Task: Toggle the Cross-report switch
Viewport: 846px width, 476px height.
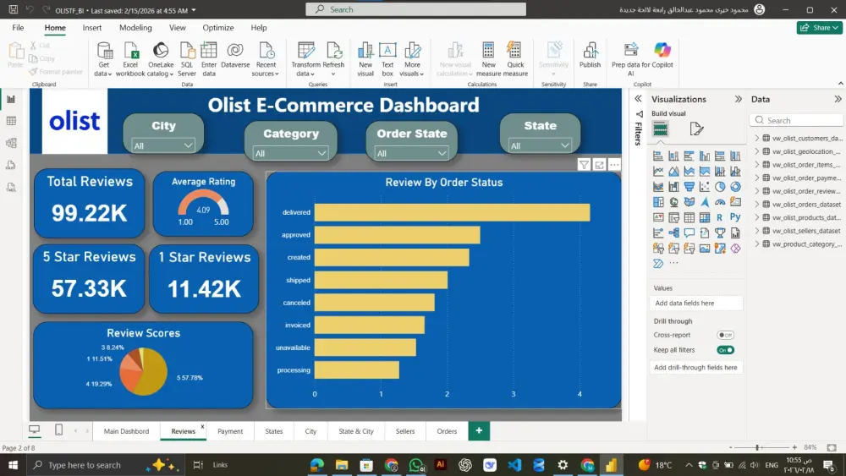Action: [x=725, y=335]
